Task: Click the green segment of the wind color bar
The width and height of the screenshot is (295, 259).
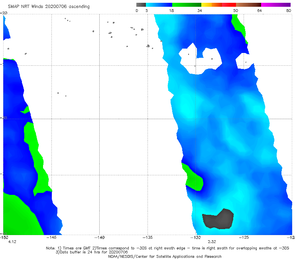Action: tap(187, 5)
